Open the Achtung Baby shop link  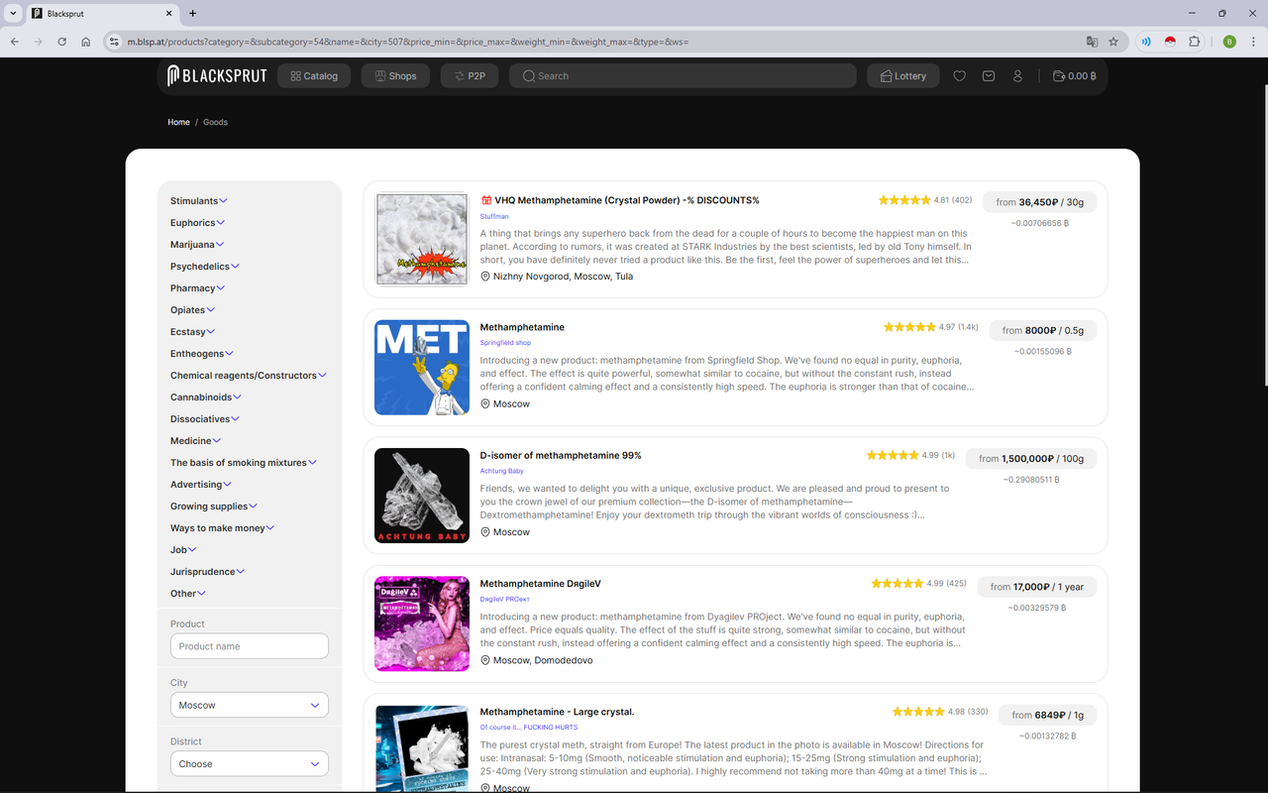502,471
